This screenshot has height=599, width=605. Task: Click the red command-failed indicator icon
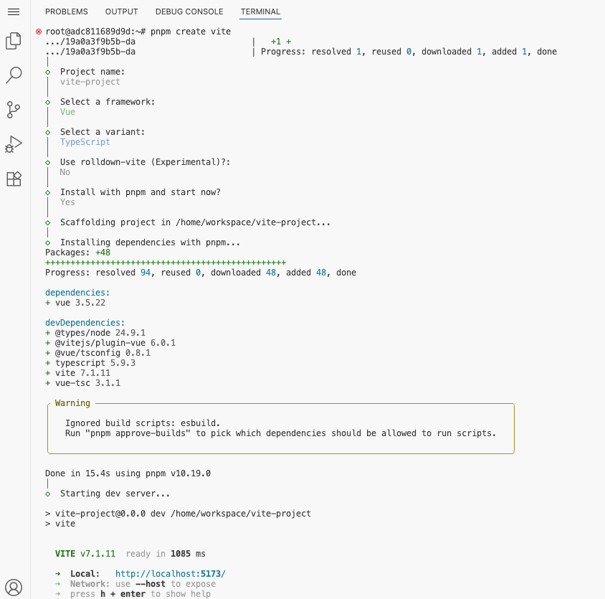(x=39, y=32)
